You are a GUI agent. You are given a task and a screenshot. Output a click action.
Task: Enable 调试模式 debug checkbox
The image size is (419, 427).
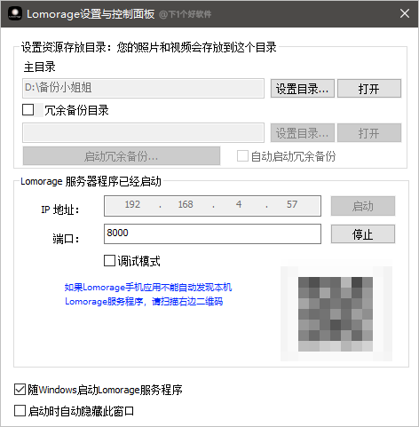109,261
